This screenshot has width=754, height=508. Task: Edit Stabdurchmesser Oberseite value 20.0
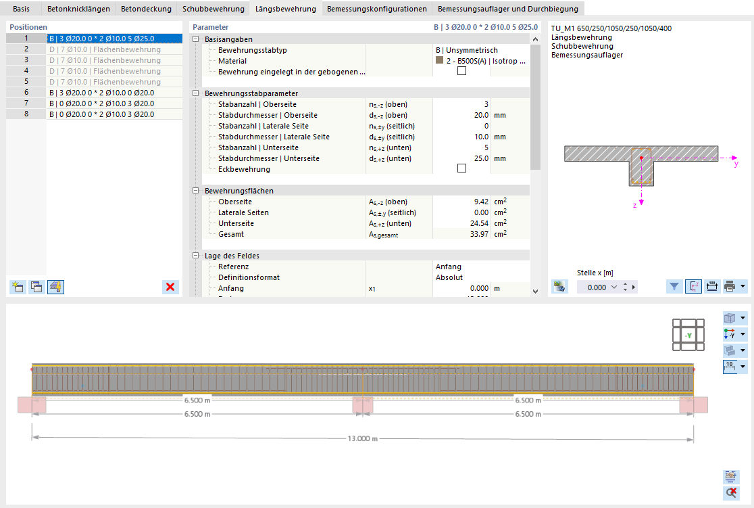(461, 115)
